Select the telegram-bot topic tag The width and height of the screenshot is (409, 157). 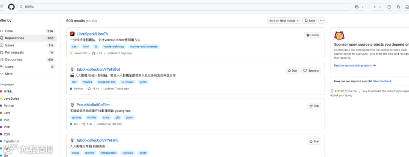(x=106, y=82)
